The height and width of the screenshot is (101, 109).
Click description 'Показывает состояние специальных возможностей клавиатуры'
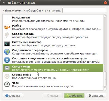click(x=56, y=62)
